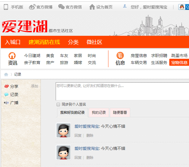Click the first post's avatar thumbnail
The height and width of the screenshot is (167, 189).
(x=63, y=130)
